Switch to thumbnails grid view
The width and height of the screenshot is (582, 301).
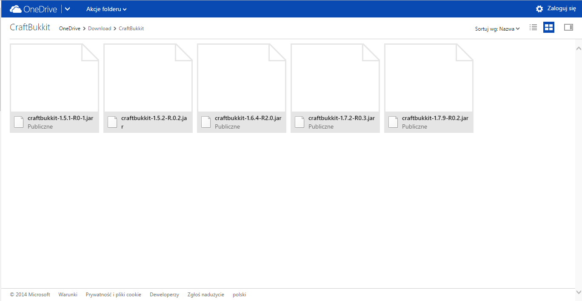pyautogui.click(x=549, y=27)
